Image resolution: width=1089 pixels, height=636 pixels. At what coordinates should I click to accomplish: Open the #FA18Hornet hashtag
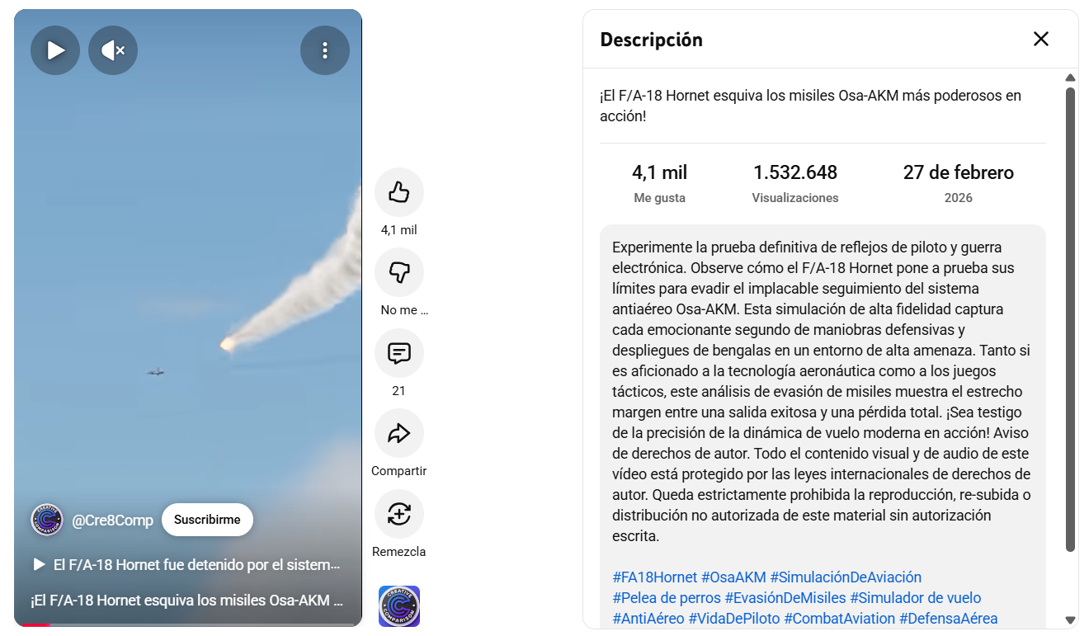pyautogui.click(x=655, y=577)
